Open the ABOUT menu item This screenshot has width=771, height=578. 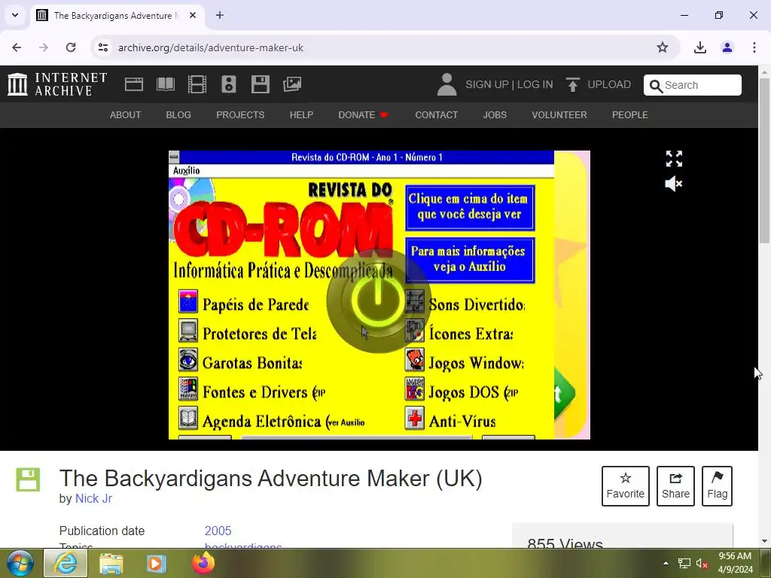tap(126, 115)
